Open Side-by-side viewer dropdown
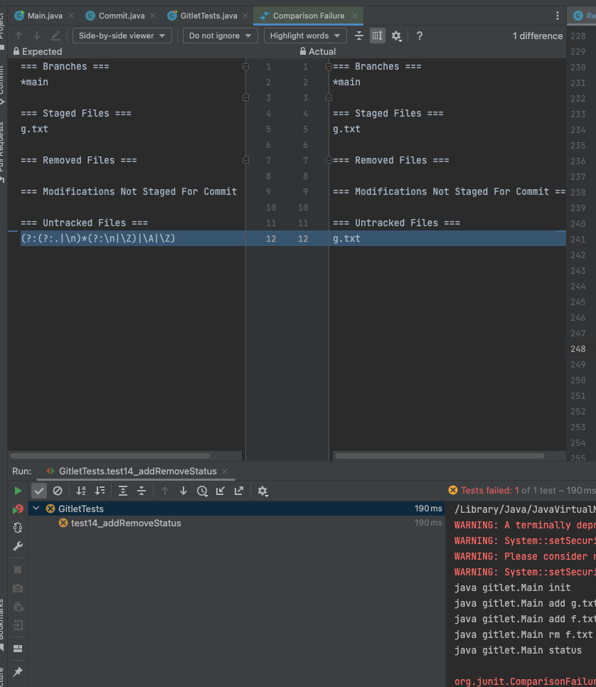This screenshot has height=687, width=596. 122,36
